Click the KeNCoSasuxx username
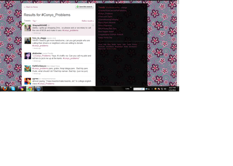Viewport: 233px width, 166px height. click(x=39, y=66)
